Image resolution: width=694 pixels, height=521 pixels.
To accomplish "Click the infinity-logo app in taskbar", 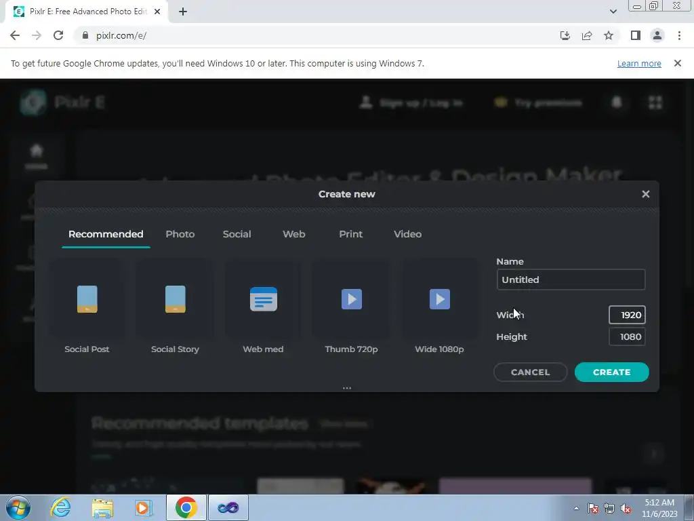I will click(x=228, y=507).
